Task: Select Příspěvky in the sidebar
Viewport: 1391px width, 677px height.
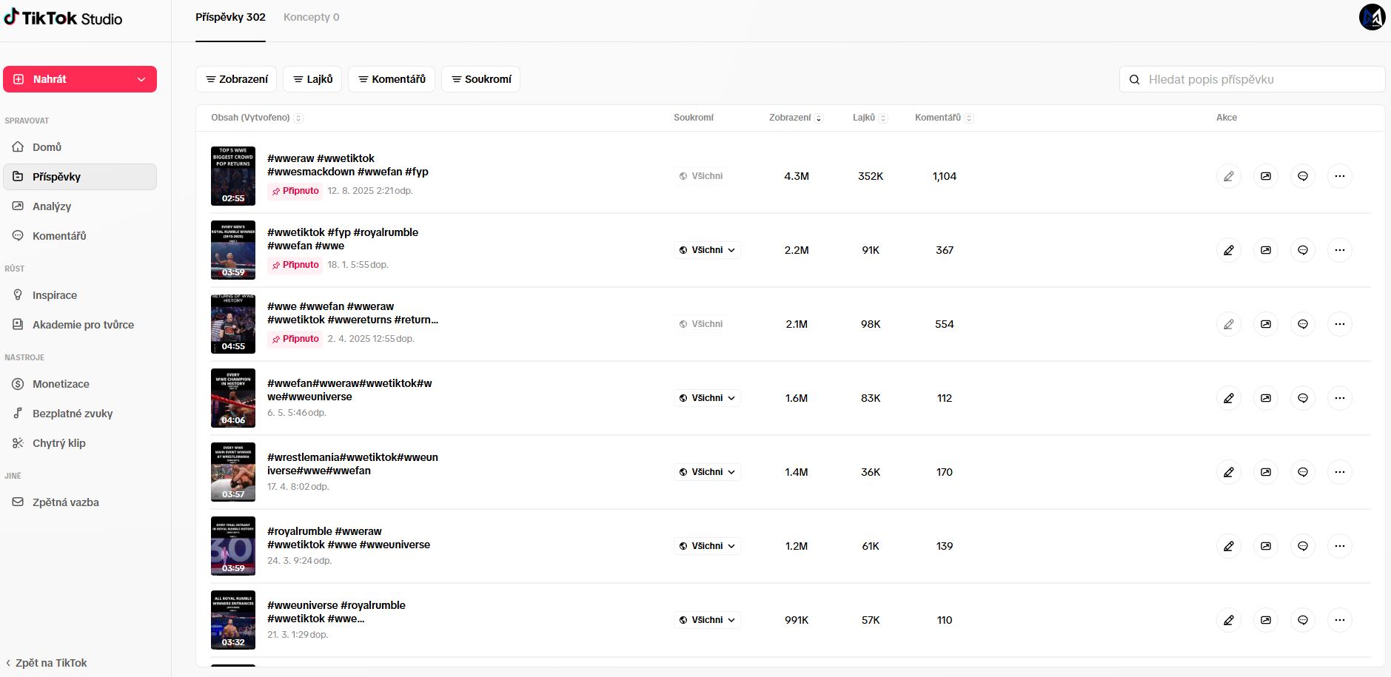Action: (x=80, y=177)
